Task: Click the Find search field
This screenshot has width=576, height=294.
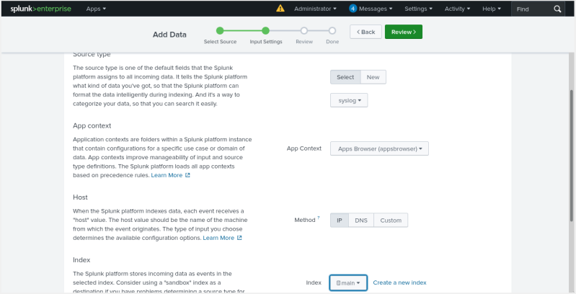Action: point(533,9)
